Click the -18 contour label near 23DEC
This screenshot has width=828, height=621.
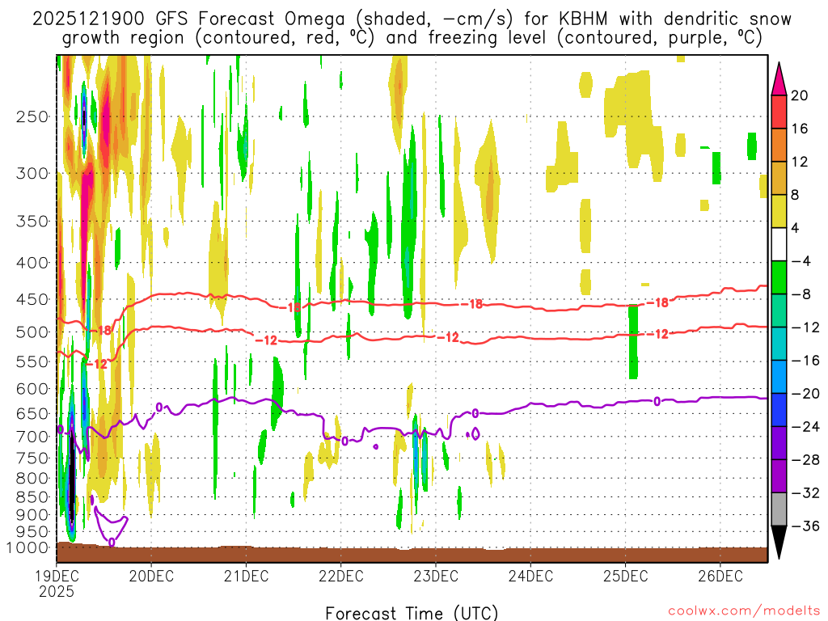coord(471,304)
